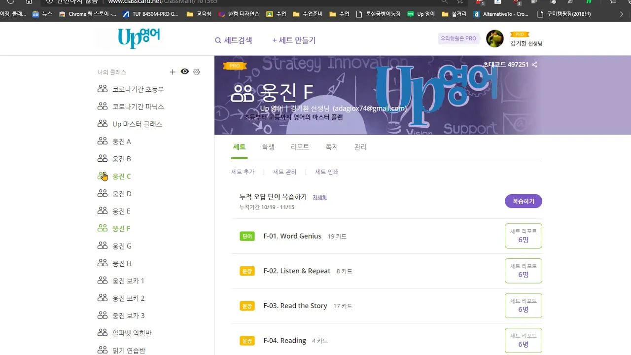Select the 웅진 D class
The width and height of the screenshot is (631, 355).
point(114,194)
